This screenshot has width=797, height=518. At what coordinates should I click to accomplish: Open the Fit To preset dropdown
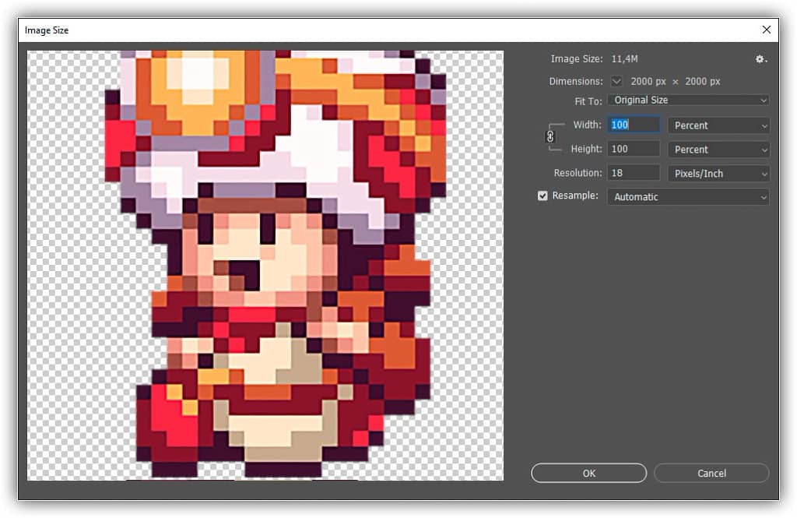[x=688, y=100]
